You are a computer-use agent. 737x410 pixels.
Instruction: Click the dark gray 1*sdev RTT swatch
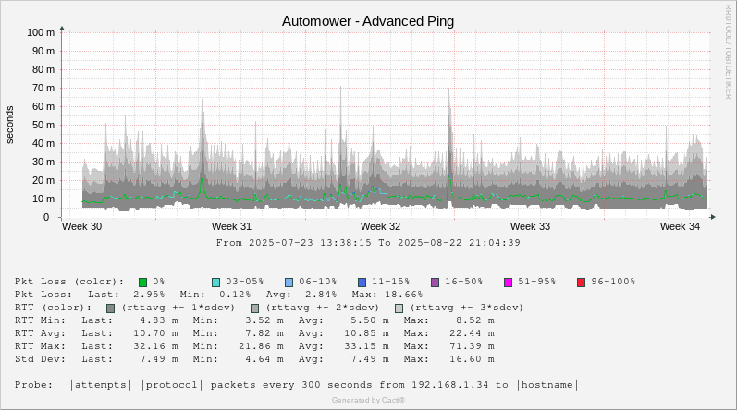[x=110, y=308]
